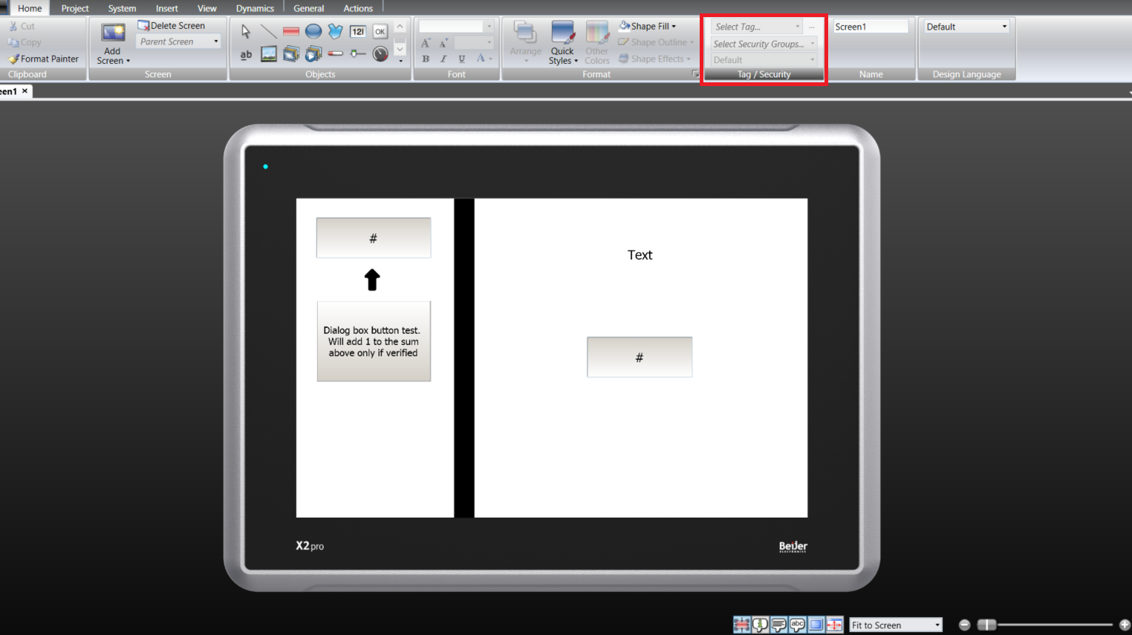1132x635 pixels.
Task: Click the zoom slider handle
Action: 986,625
